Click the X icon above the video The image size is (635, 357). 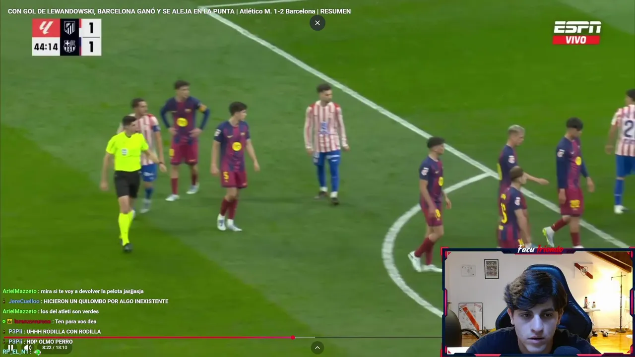tap(317, 23)
